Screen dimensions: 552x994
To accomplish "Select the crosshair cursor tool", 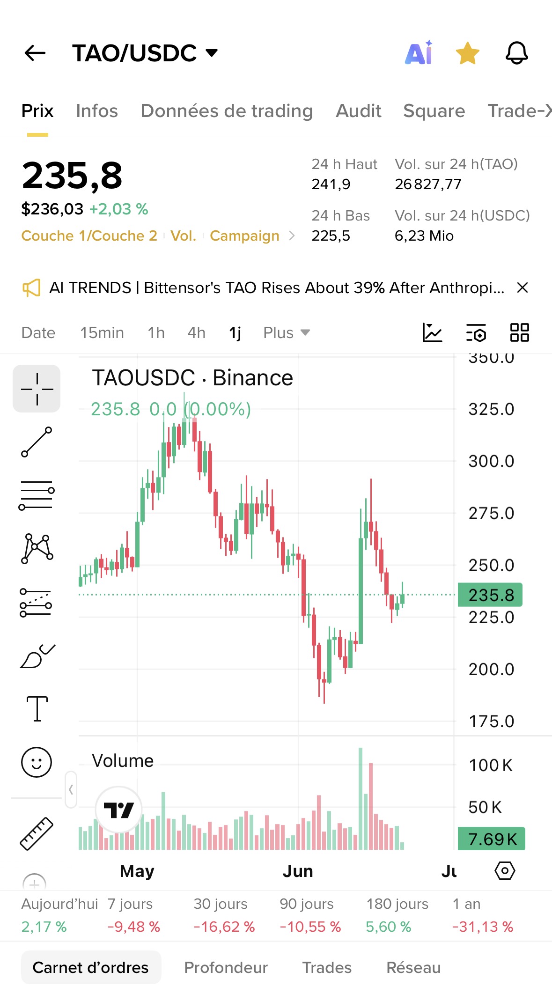I will 37,389.
